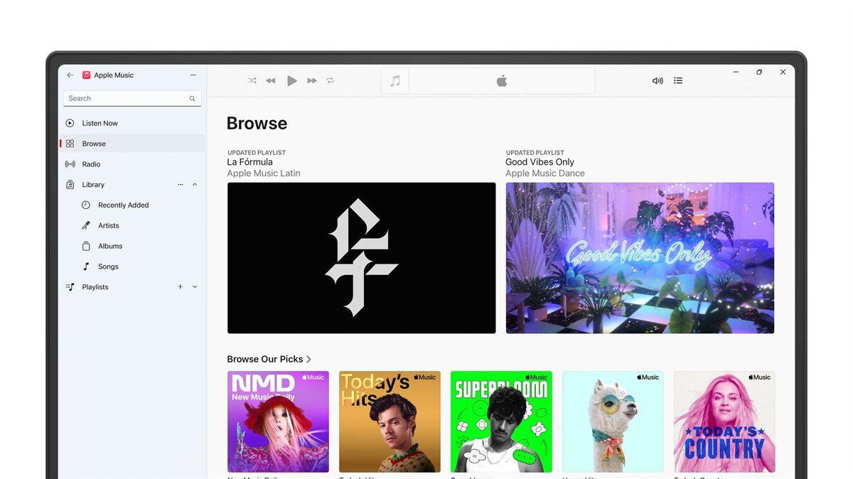The height and width of the screenshot is (479, 853).
Task: Open Good Vibes Only playlist artwork
Action: point(640,258)
